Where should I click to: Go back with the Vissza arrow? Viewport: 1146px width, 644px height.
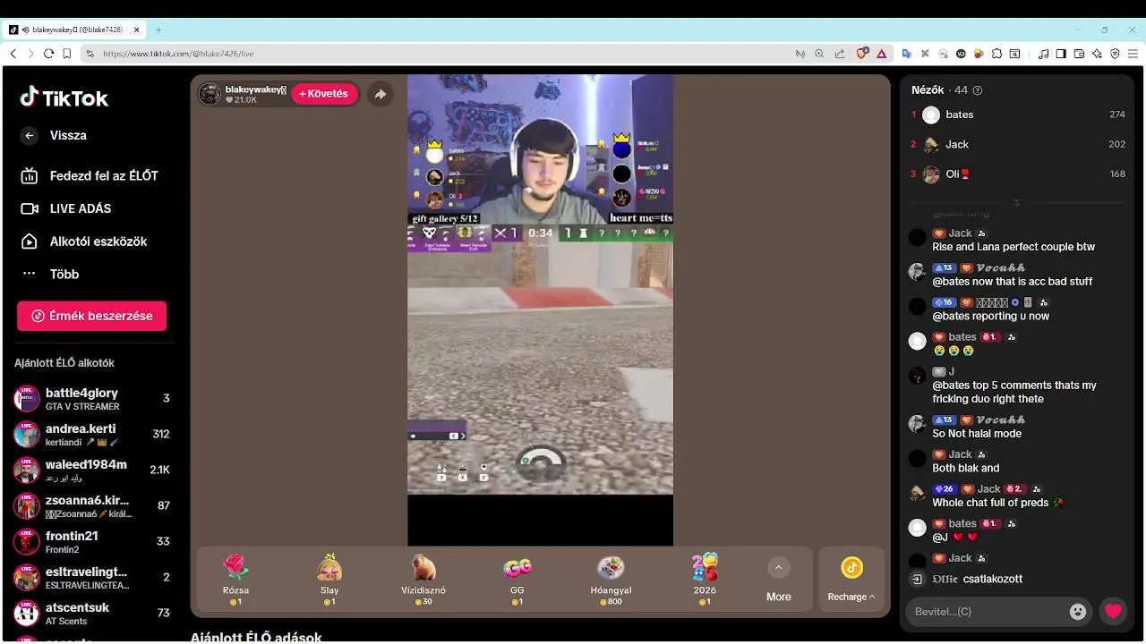point(30,135)
